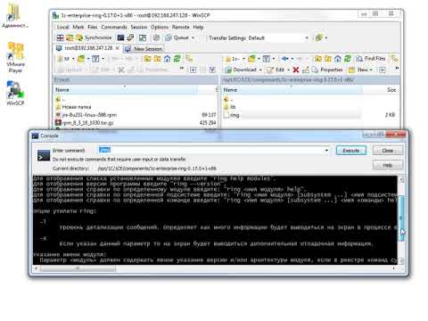428x321 pixels.
Task: Click the Open Terminal console icon in toolbar
Action: point(120,37)
